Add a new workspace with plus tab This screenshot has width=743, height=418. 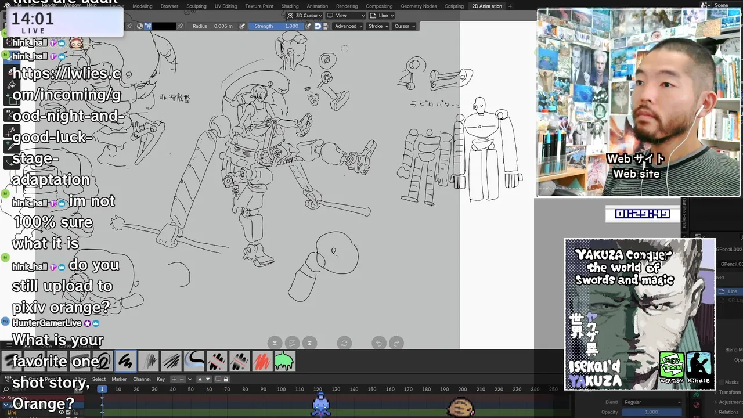(x=510, y=6)
